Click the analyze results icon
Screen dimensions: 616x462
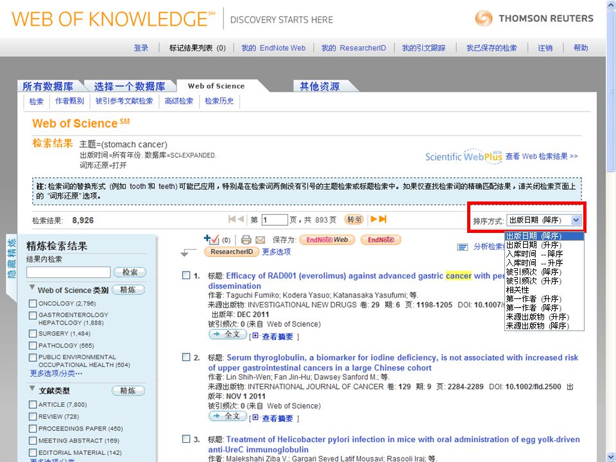click(x=463, y=247)
